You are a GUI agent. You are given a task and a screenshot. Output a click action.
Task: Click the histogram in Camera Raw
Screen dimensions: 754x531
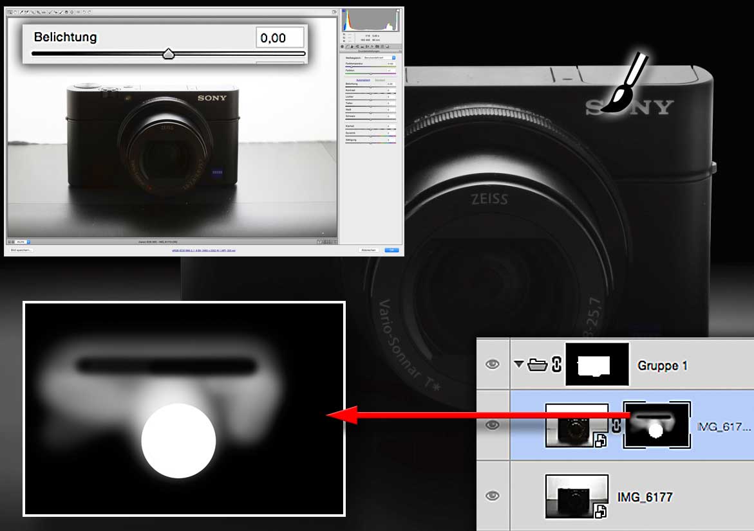372,20
